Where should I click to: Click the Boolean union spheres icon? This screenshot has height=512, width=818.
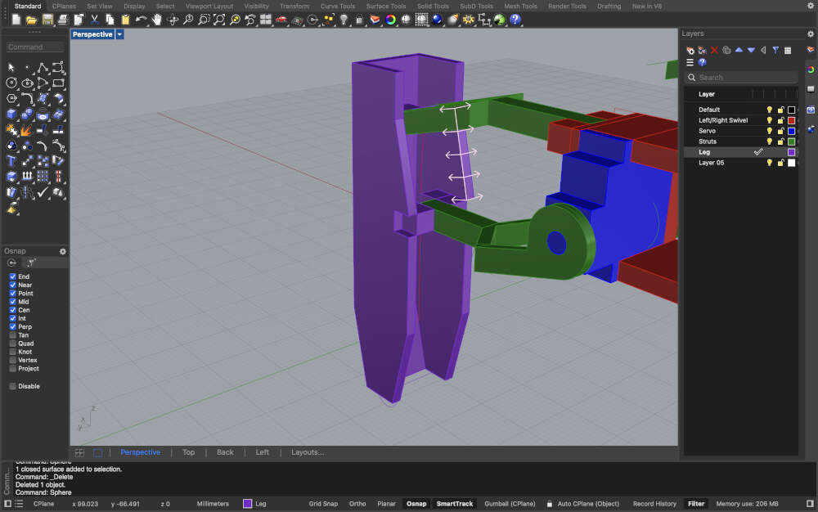point(27,115)
